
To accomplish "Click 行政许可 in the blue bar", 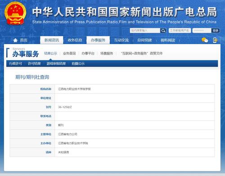I will [16, 63].
